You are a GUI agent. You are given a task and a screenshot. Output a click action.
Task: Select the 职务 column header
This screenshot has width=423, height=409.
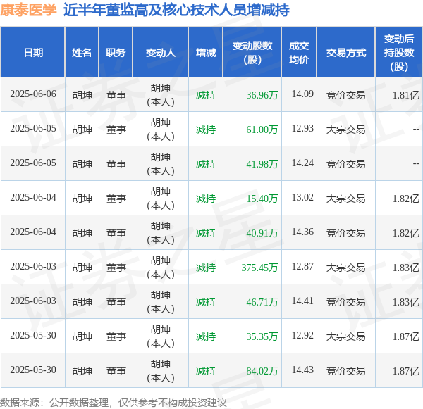click(x=116, y=53)
